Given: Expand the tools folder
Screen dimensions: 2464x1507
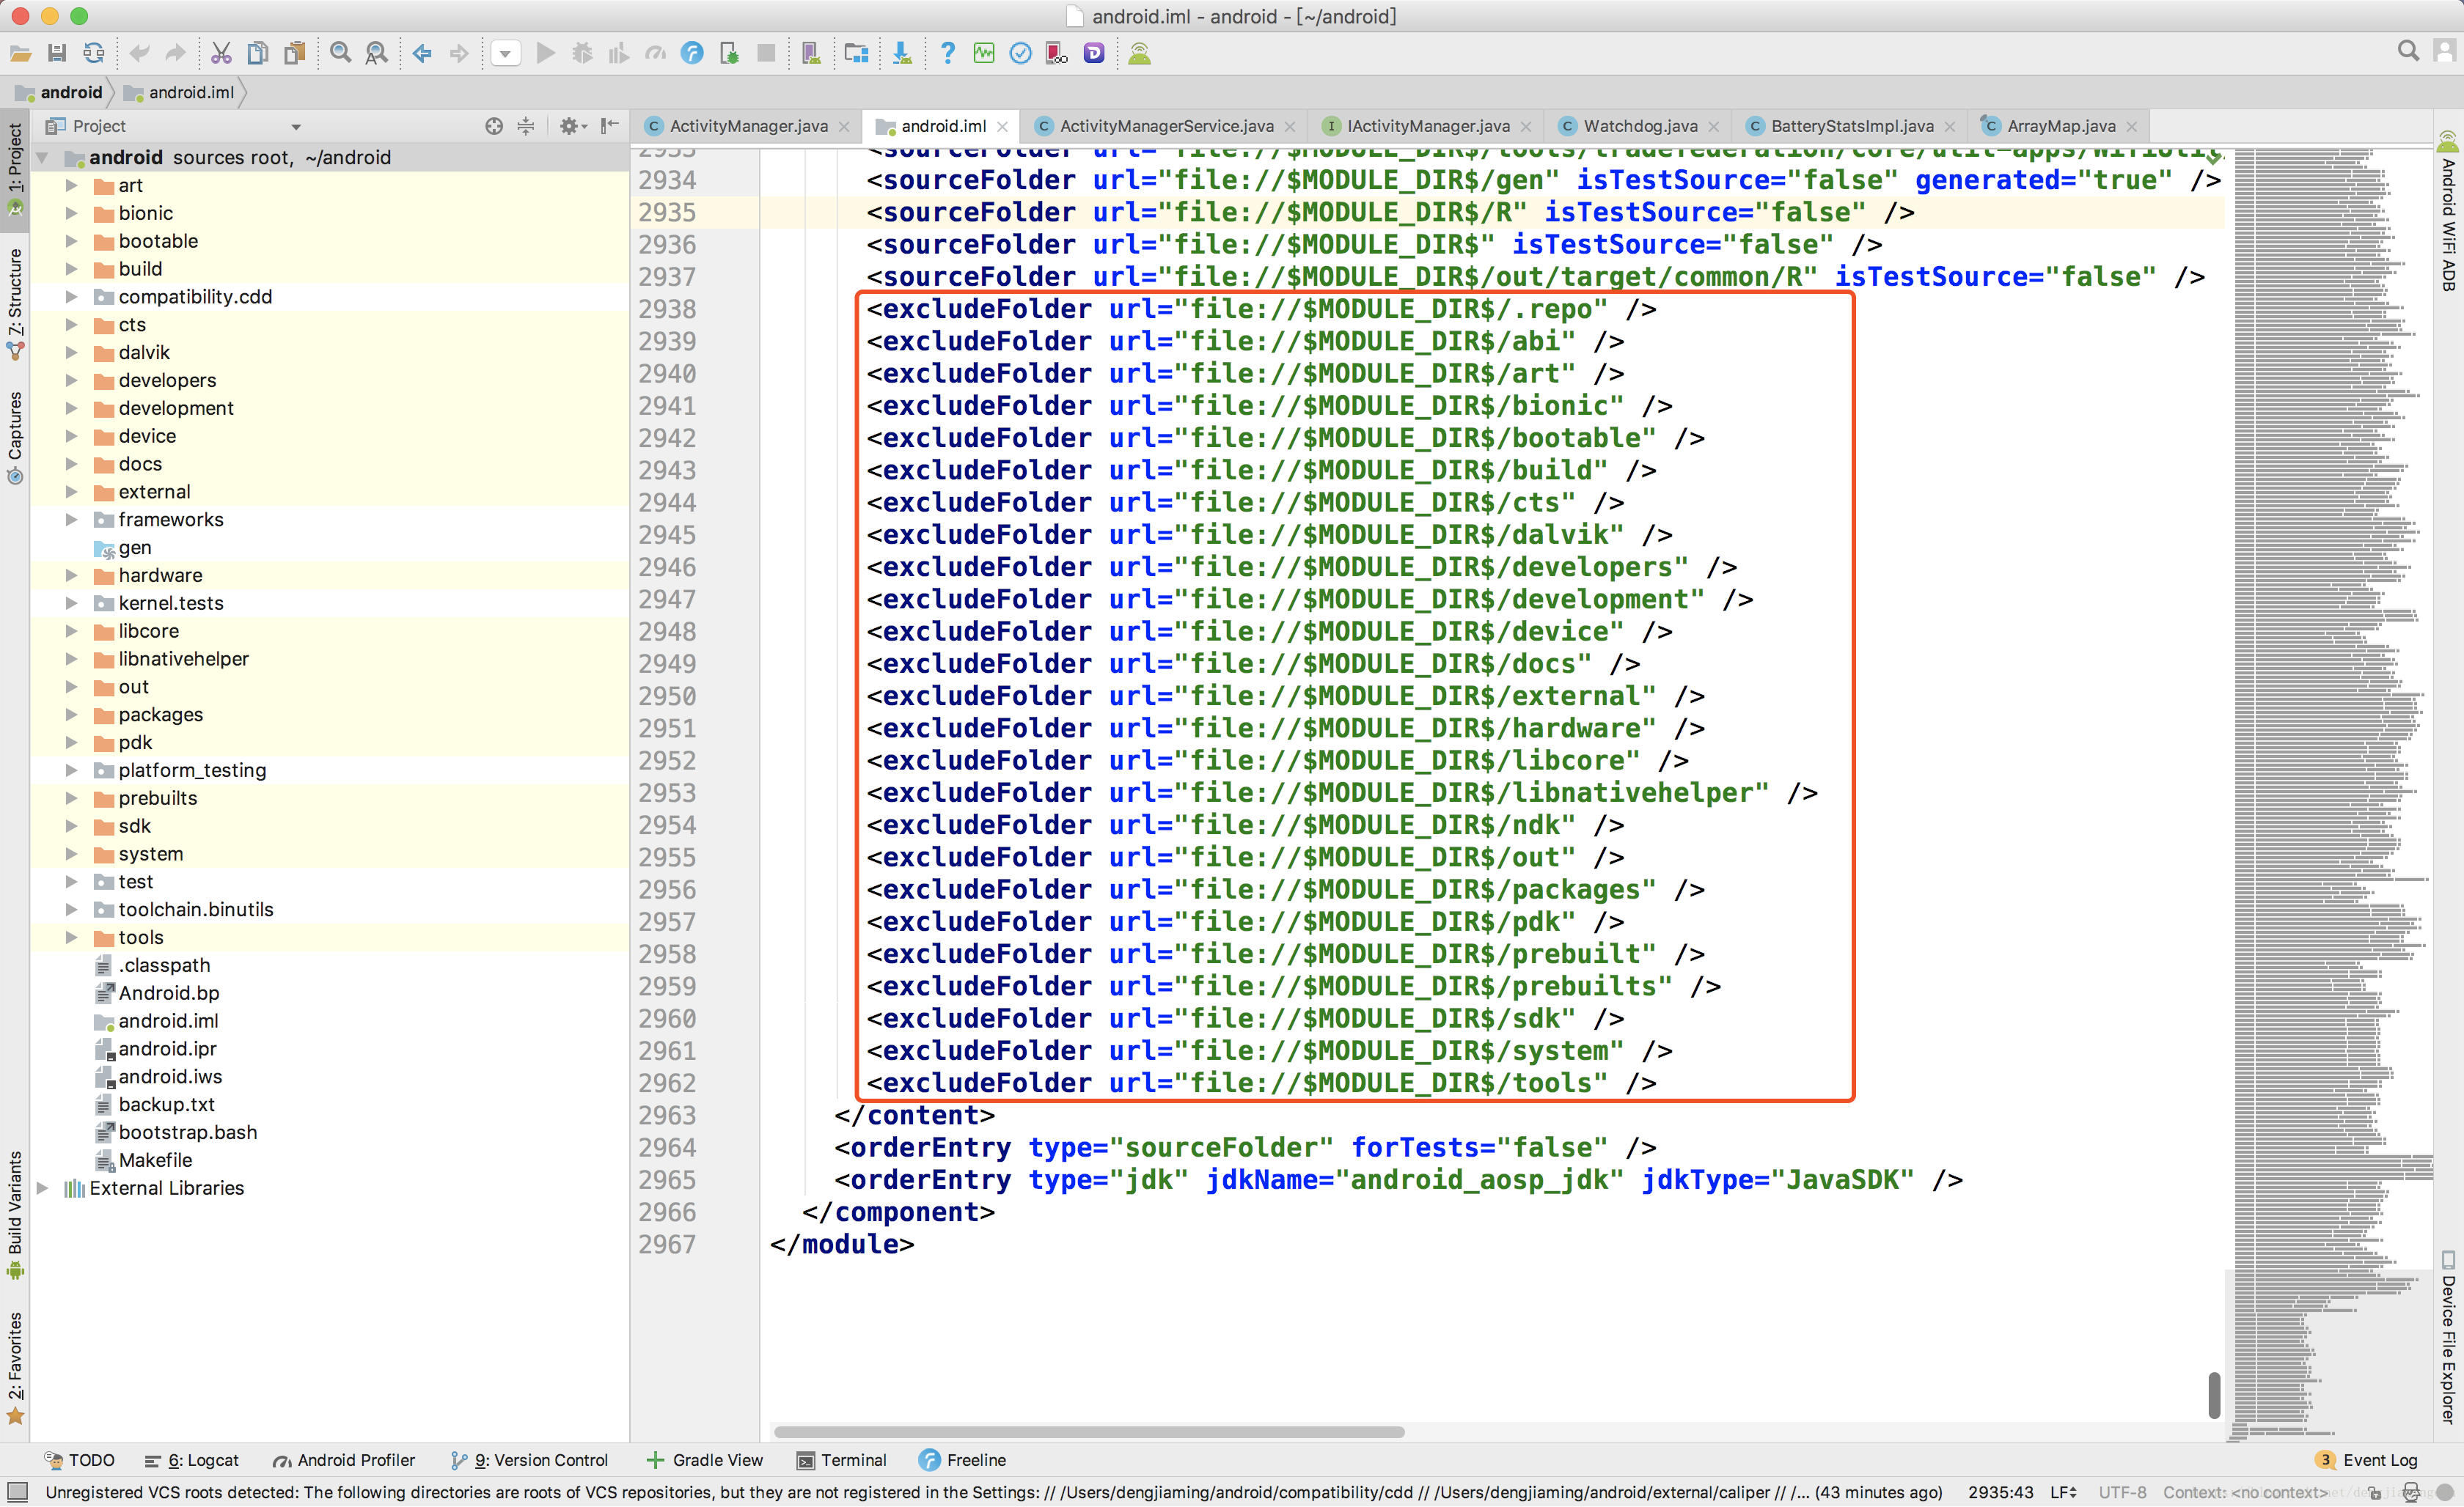Looking at the screenshot, I should coord(71,937).
